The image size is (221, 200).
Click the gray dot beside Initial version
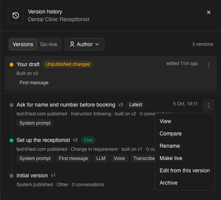tap(12, 176)
